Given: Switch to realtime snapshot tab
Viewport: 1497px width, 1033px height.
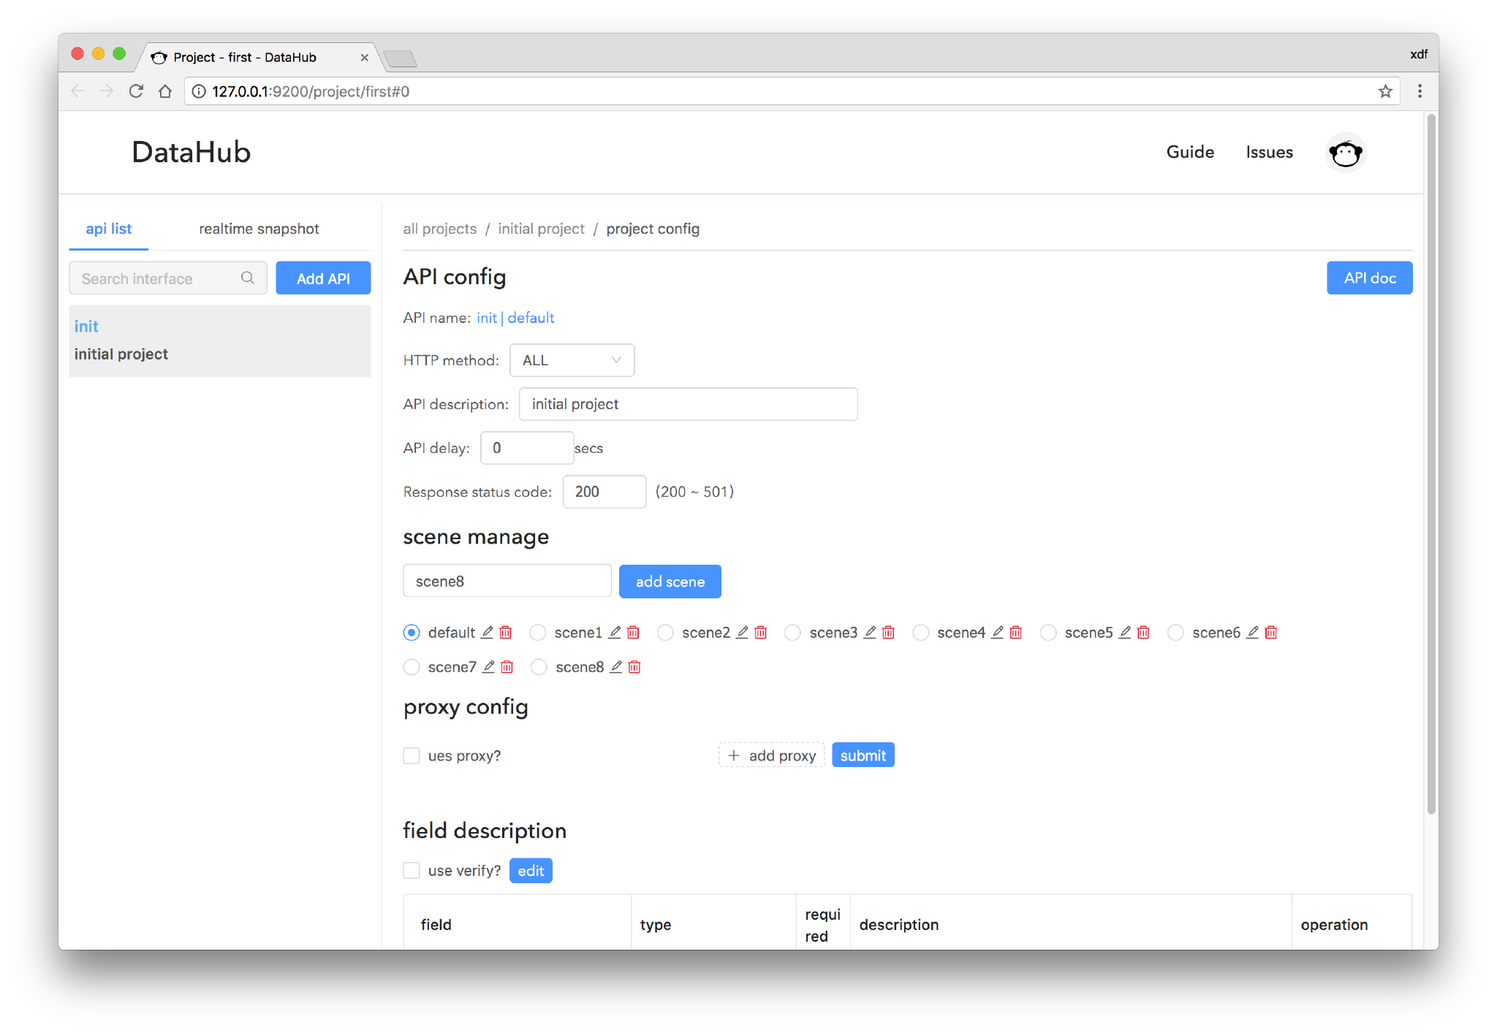Looking at the screenshot, I should point(259,229).
